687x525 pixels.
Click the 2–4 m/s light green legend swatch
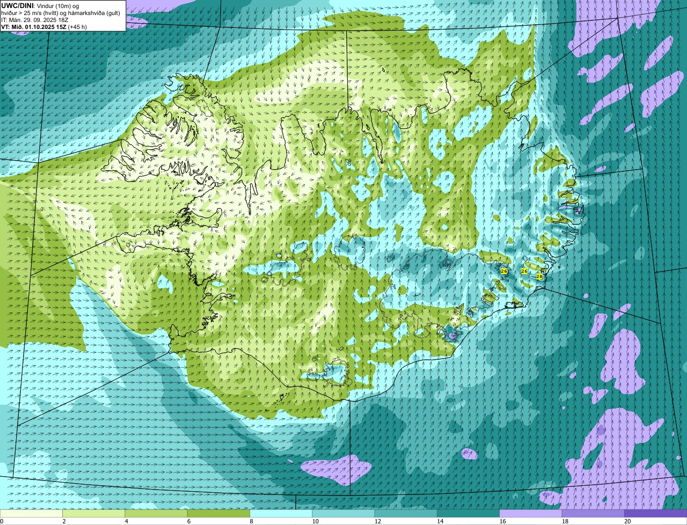pyautogui.click(x=94, y=513)
